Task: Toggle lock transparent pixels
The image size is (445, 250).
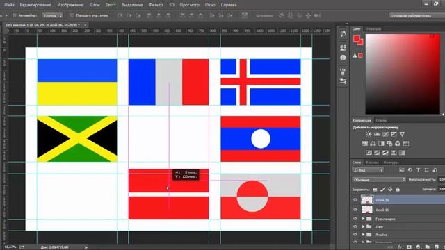Action: point(375,190)
